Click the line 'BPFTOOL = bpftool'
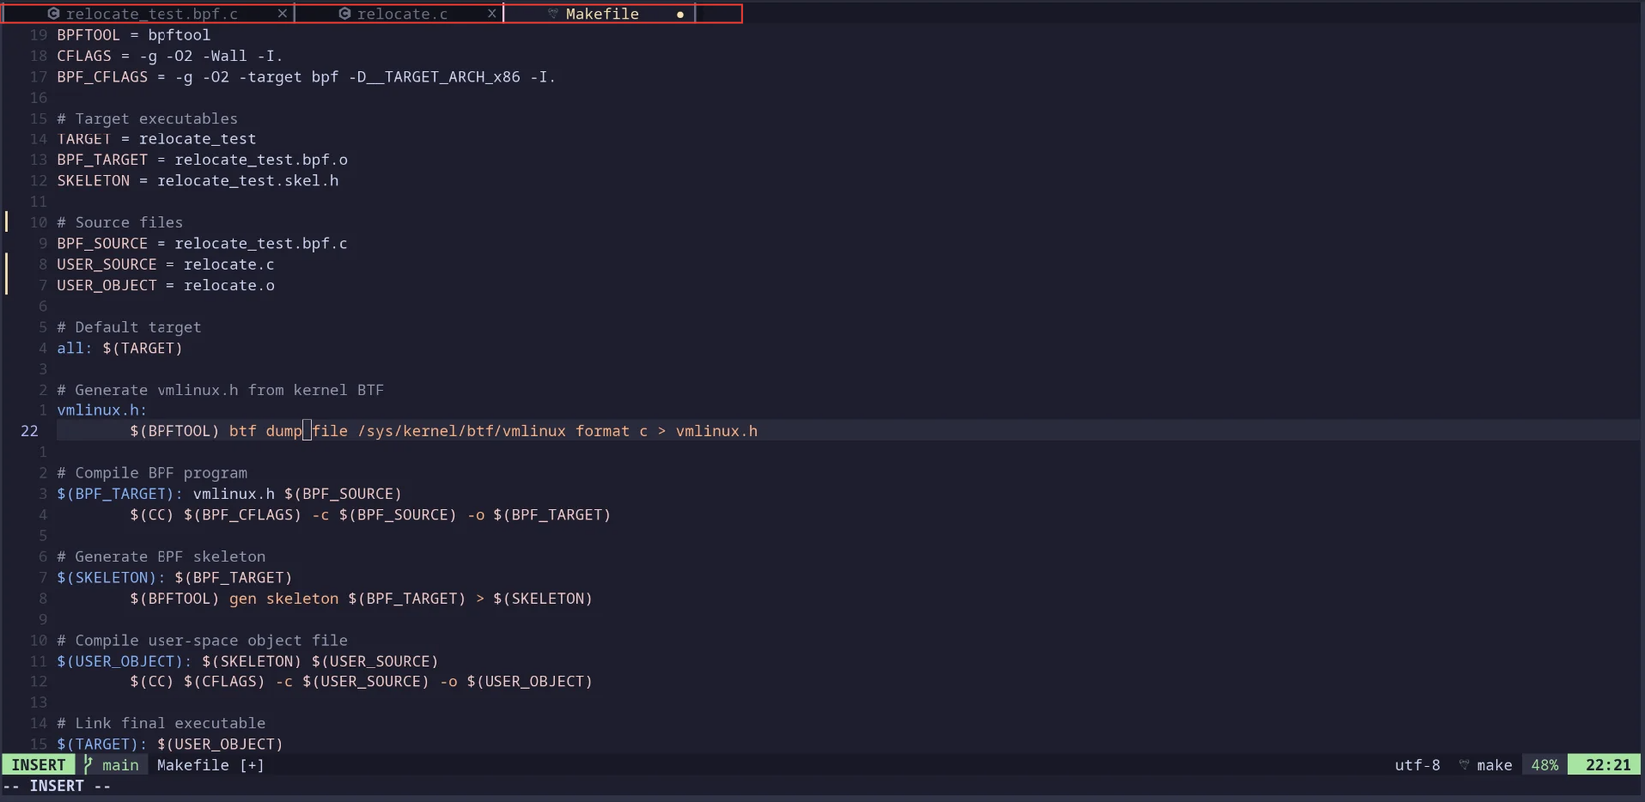The image size is (1645, 802). pos(134,35)
